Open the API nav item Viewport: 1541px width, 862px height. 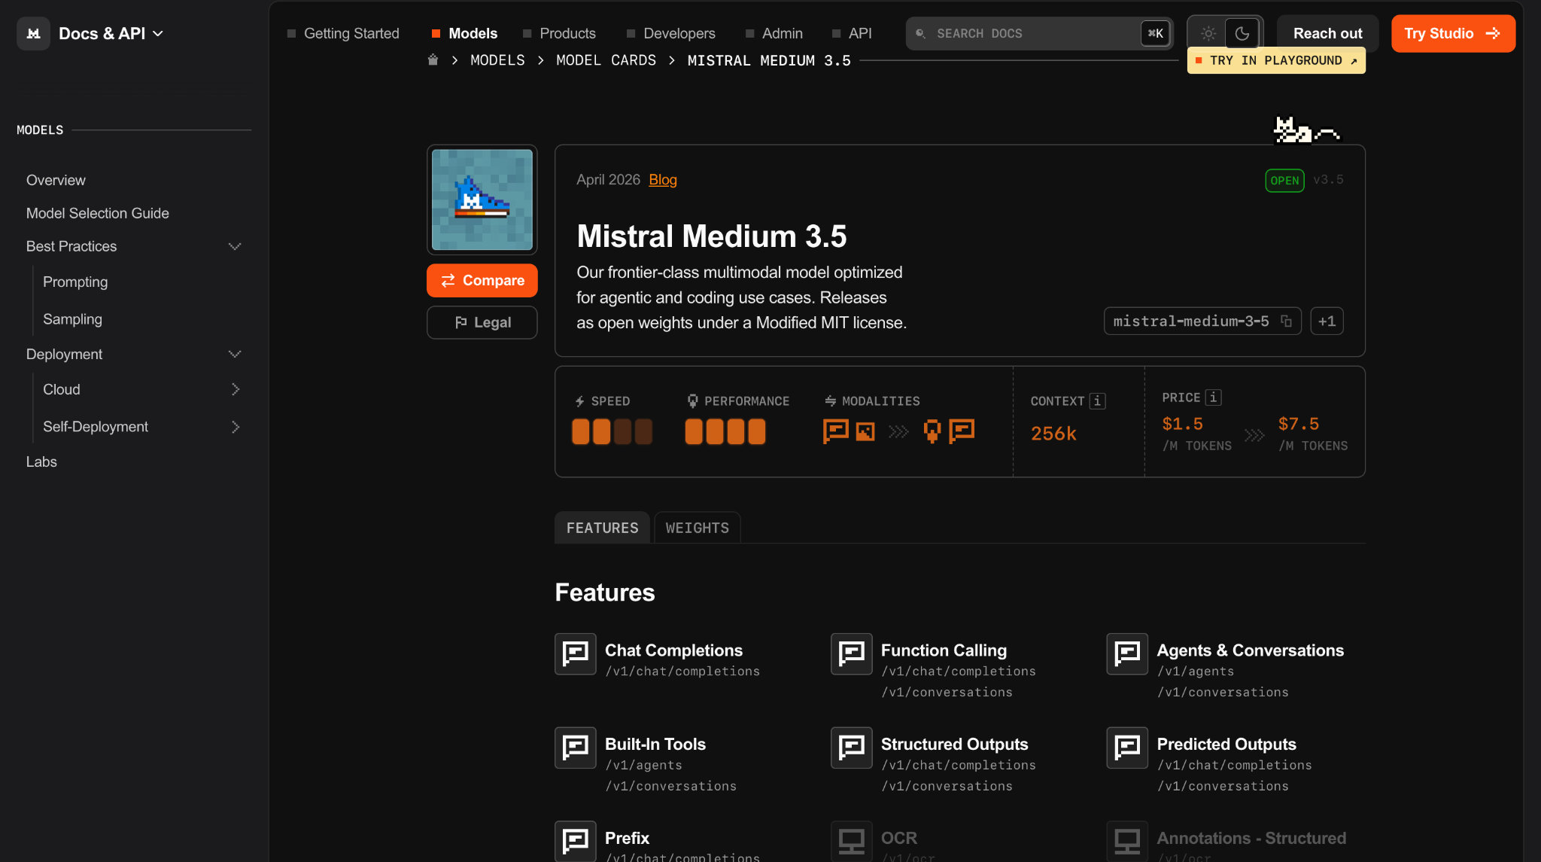[x=852, y=34]
